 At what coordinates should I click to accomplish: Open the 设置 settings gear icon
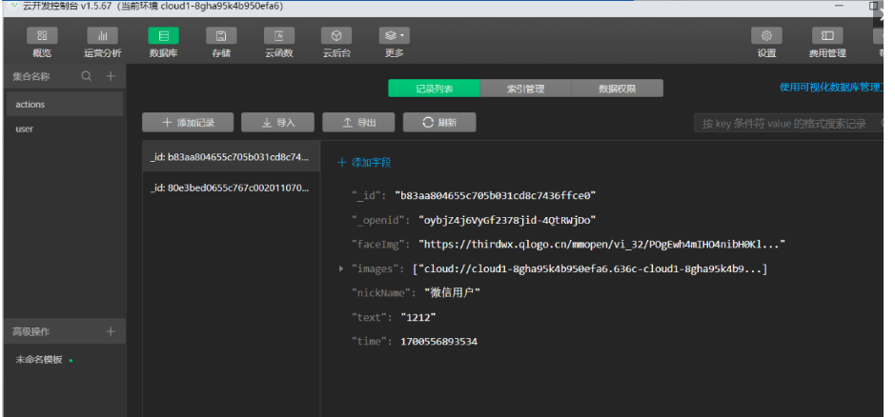click(x=766, y=36)
